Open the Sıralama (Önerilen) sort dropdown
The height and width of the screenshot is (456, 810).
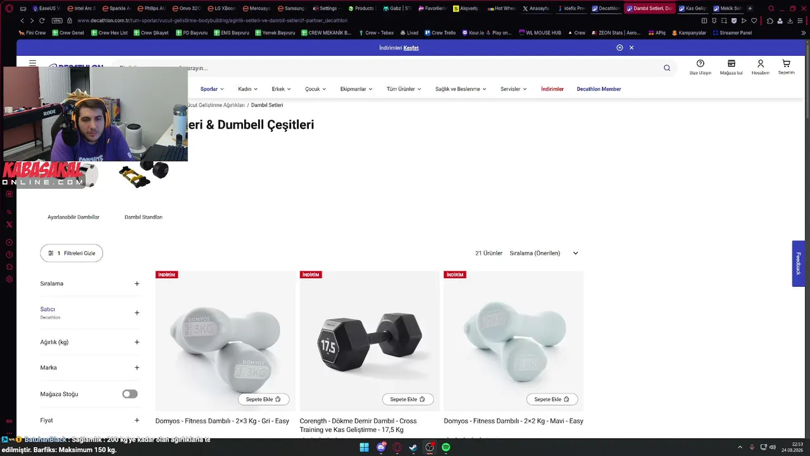[544, 253]
